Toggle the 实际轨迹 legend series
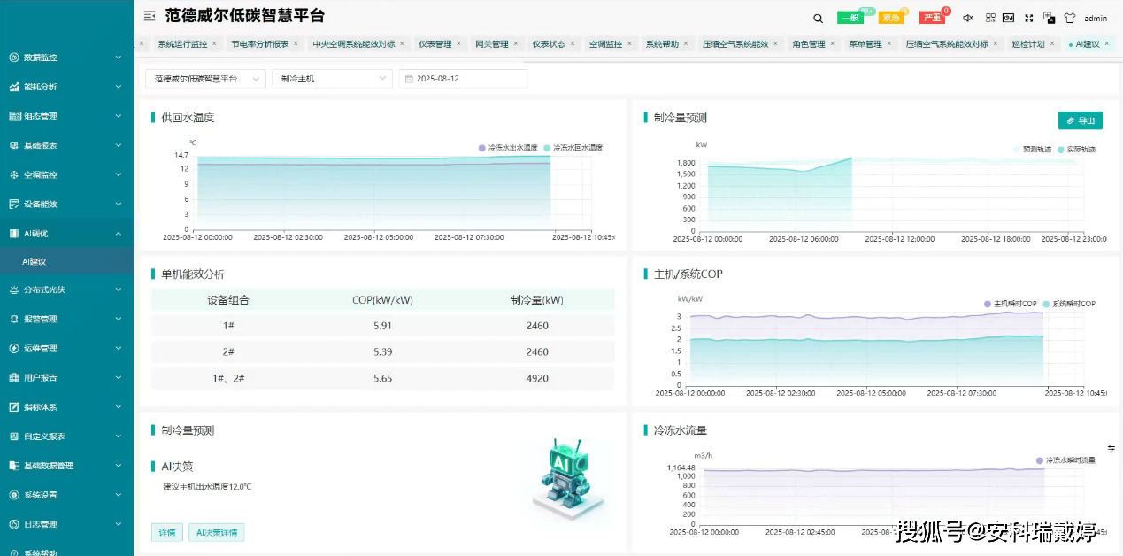The image size is (1123, 556). 1076,150
